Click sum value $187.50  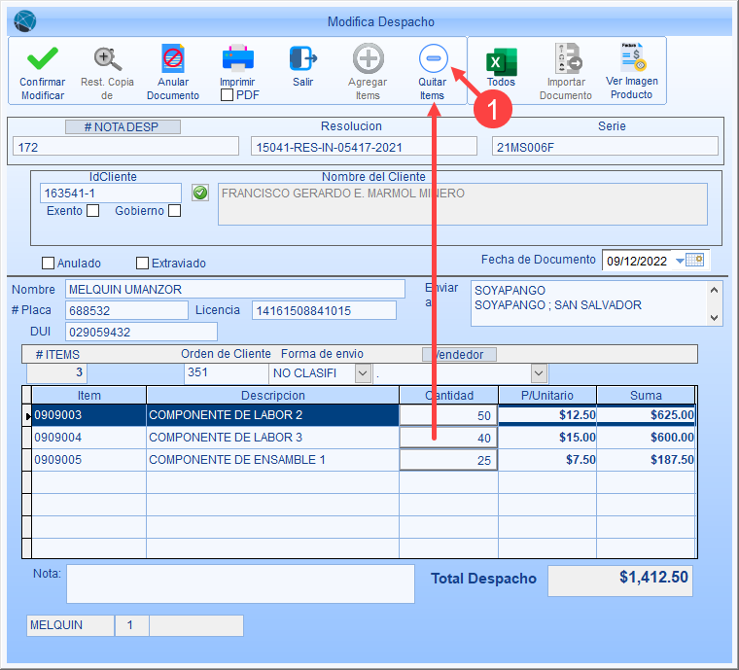[646, 459]
